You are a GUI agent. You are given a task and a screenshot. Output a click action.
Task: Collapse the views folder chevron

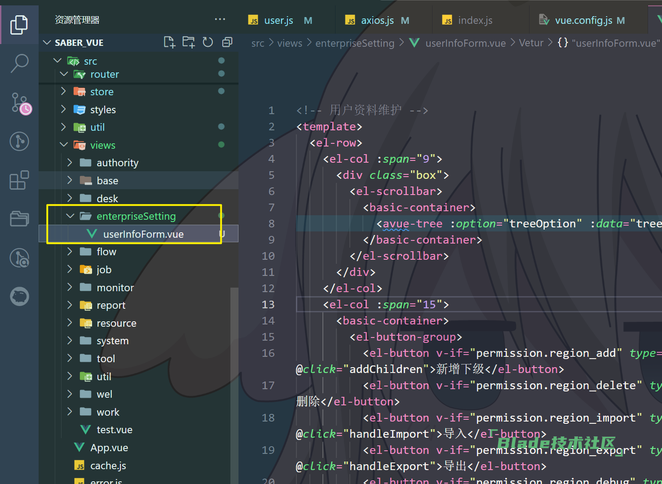(64, 145)
